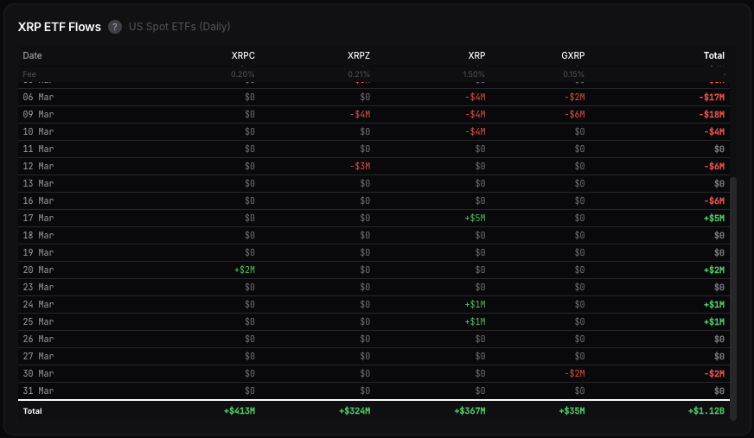Click the XRPC column header
This screenshot has width=754, height=438.
pyautogui.click(x=243, y=55)
